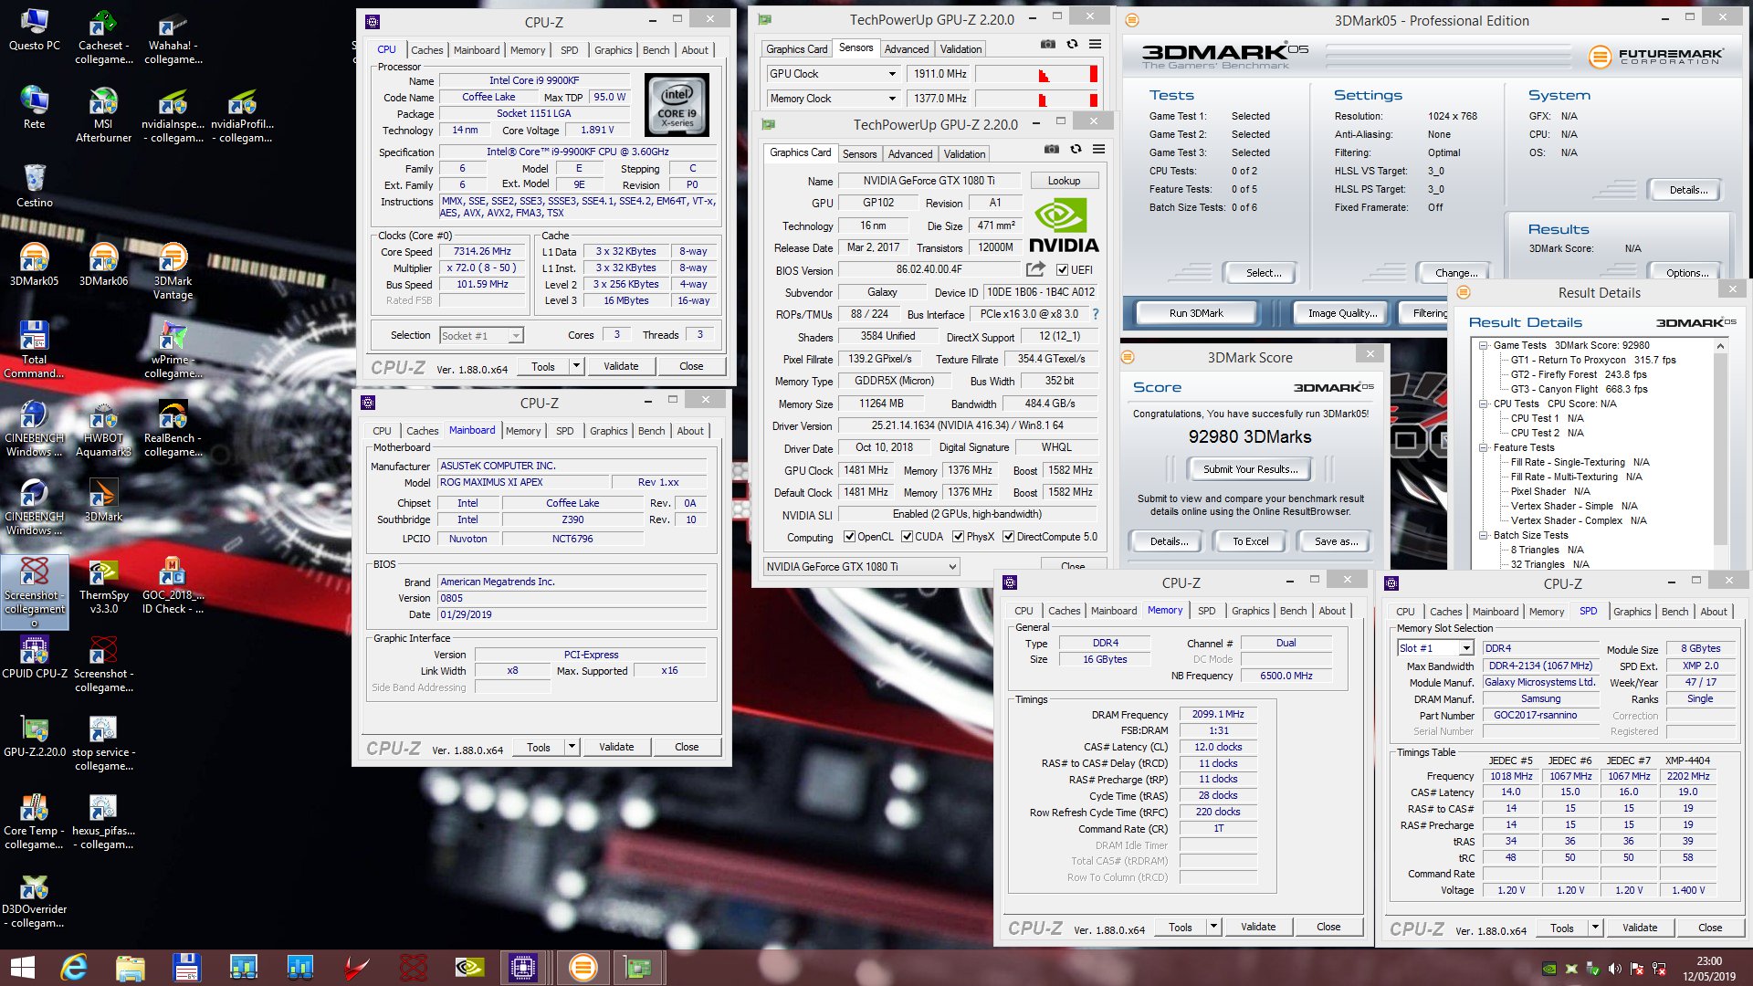Click Image Quality button in 3DMark05

(1341, 313)
